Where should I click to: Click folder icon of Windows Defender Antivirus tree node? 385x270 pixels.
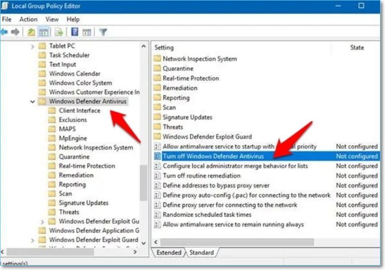[42, 101]
